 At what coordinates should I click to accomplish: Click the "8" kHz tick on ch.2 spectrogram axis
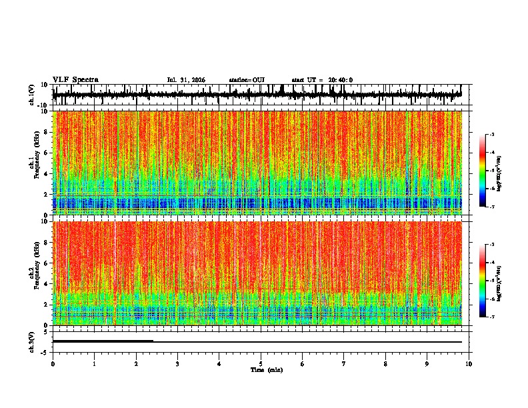point(47,242)
